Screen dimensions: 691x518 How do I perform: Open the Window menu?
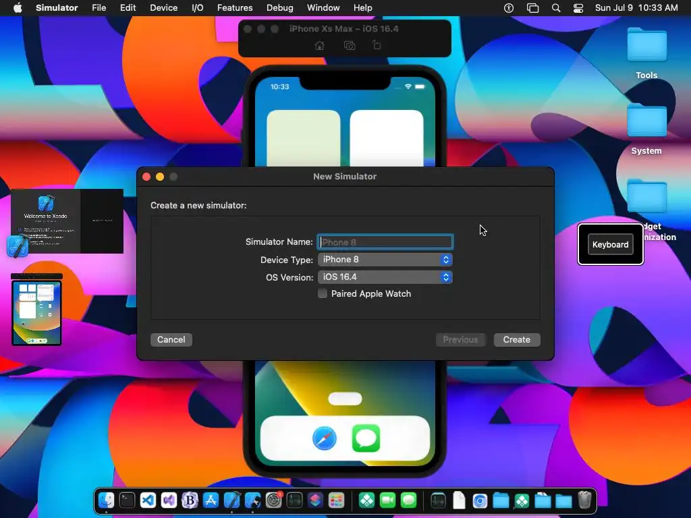point(323,8)
